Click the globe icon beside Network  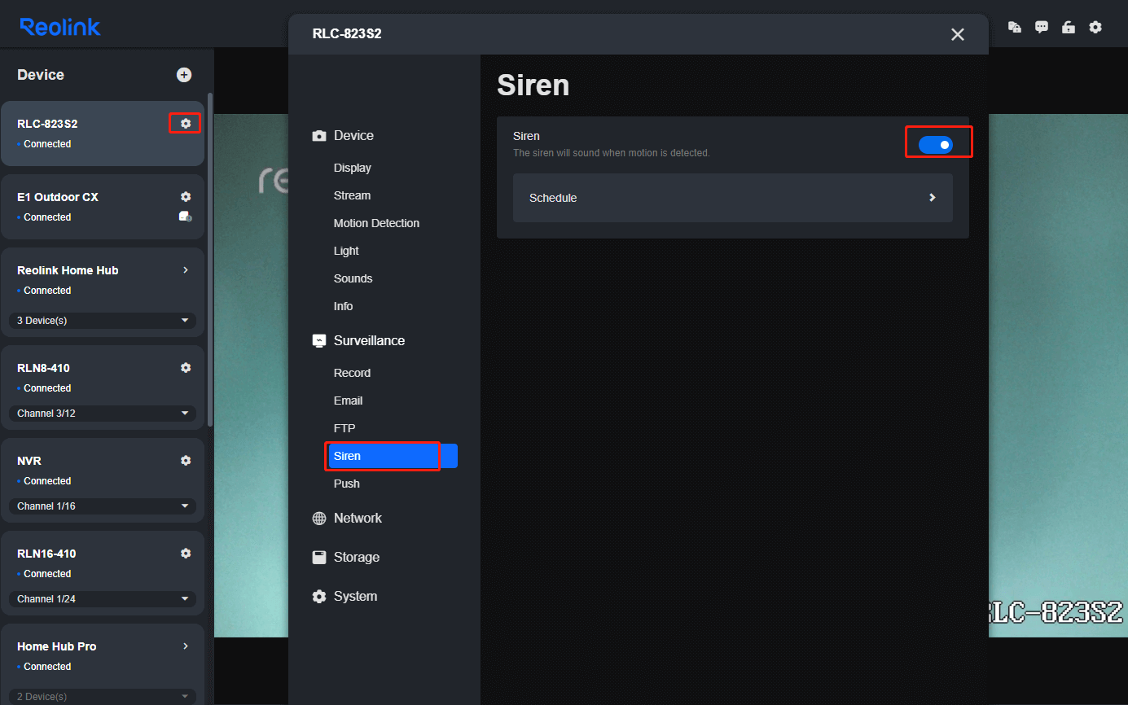click(319, 519)
